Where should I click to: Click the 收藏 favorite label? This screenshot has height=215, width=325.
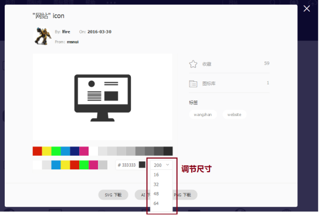pos(206,64)
